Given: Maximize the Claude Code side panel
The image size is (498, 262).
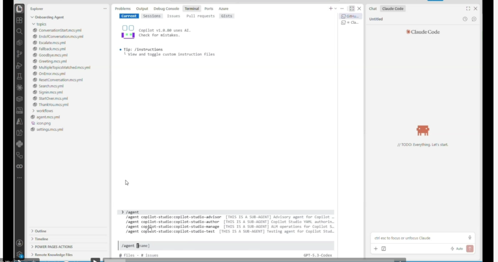Looking at the screenshot, I should pyautogui.click(x=468, y=9).
